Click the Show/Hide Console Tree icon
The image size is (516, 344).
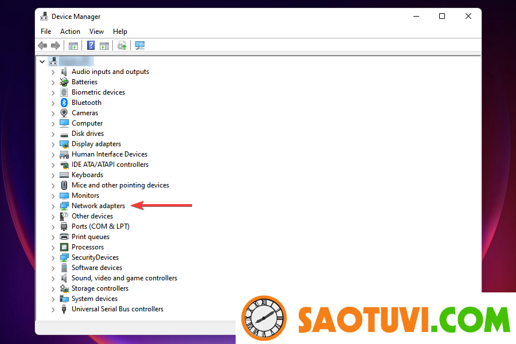[x=73, y=46]
